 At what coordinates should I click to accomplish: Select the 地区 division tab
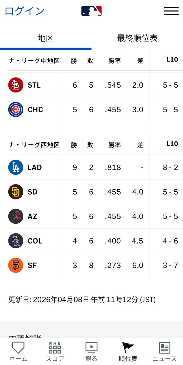[46, 38]
